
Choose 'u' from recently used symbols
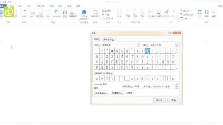pos(97,78)
